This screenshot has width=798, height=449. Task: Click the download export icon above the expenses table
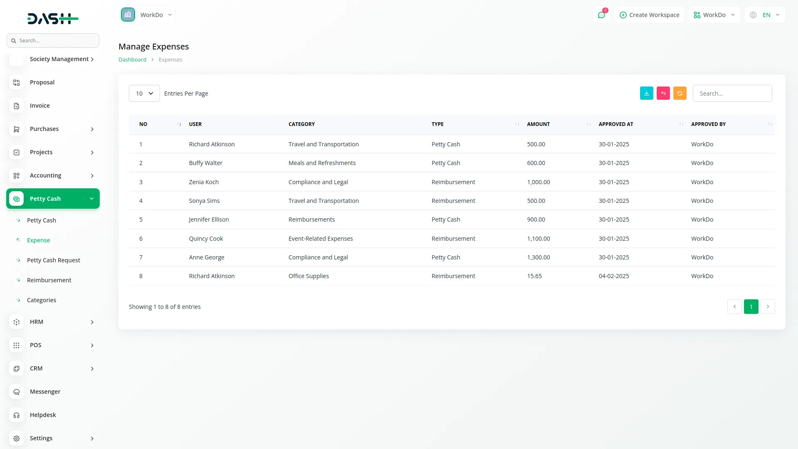pyautogui.click(x=646, y=93)
